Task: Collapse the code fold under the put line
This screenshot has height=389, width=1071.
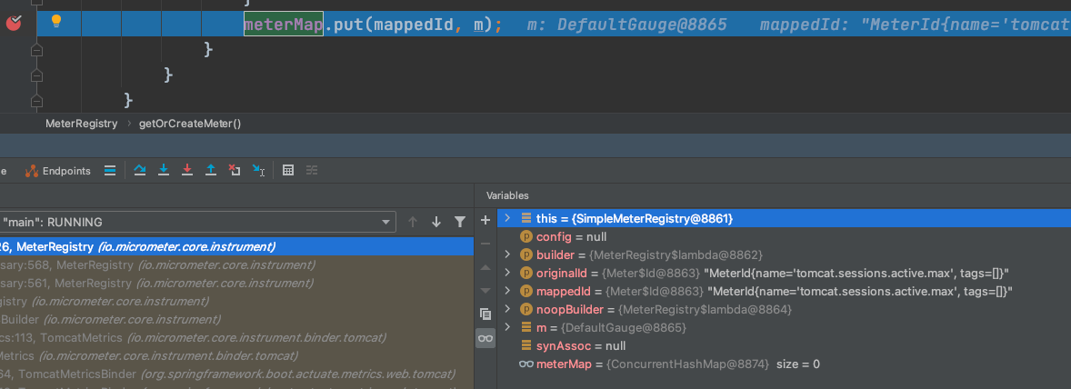Action: tap(37, 50)
